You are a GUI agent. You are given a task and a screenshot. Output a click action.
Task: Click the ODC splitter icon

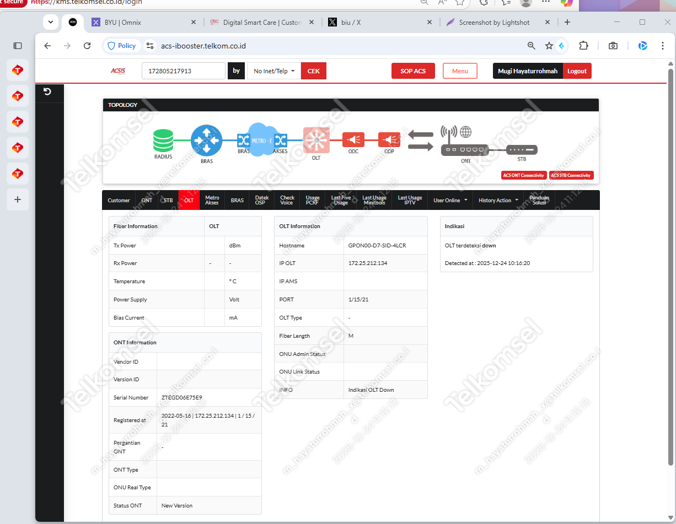353,140
